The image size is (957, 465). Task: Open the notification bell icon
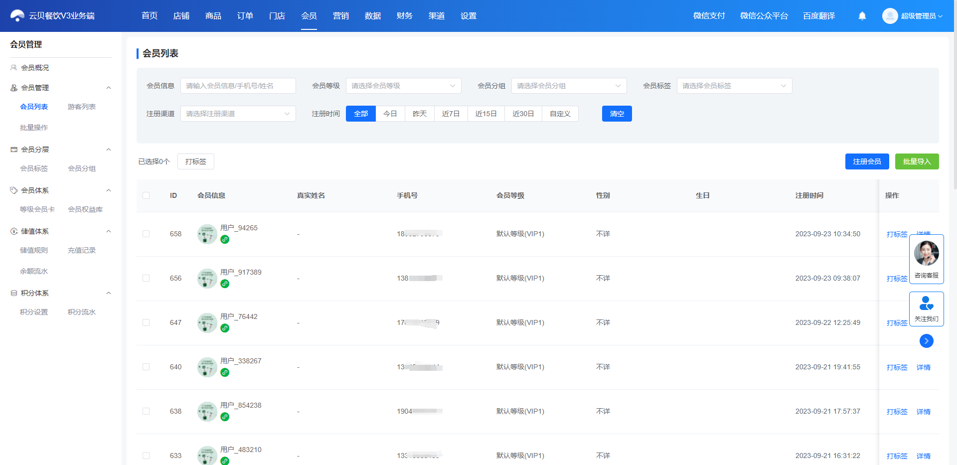point(862,16)
